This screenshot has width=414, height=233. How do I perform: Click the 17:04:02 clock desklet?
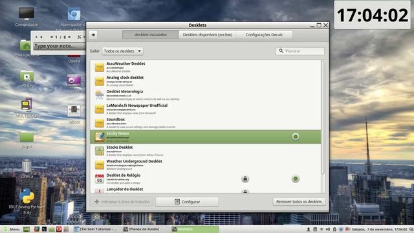pyautogui.click(x=373, y=15)
